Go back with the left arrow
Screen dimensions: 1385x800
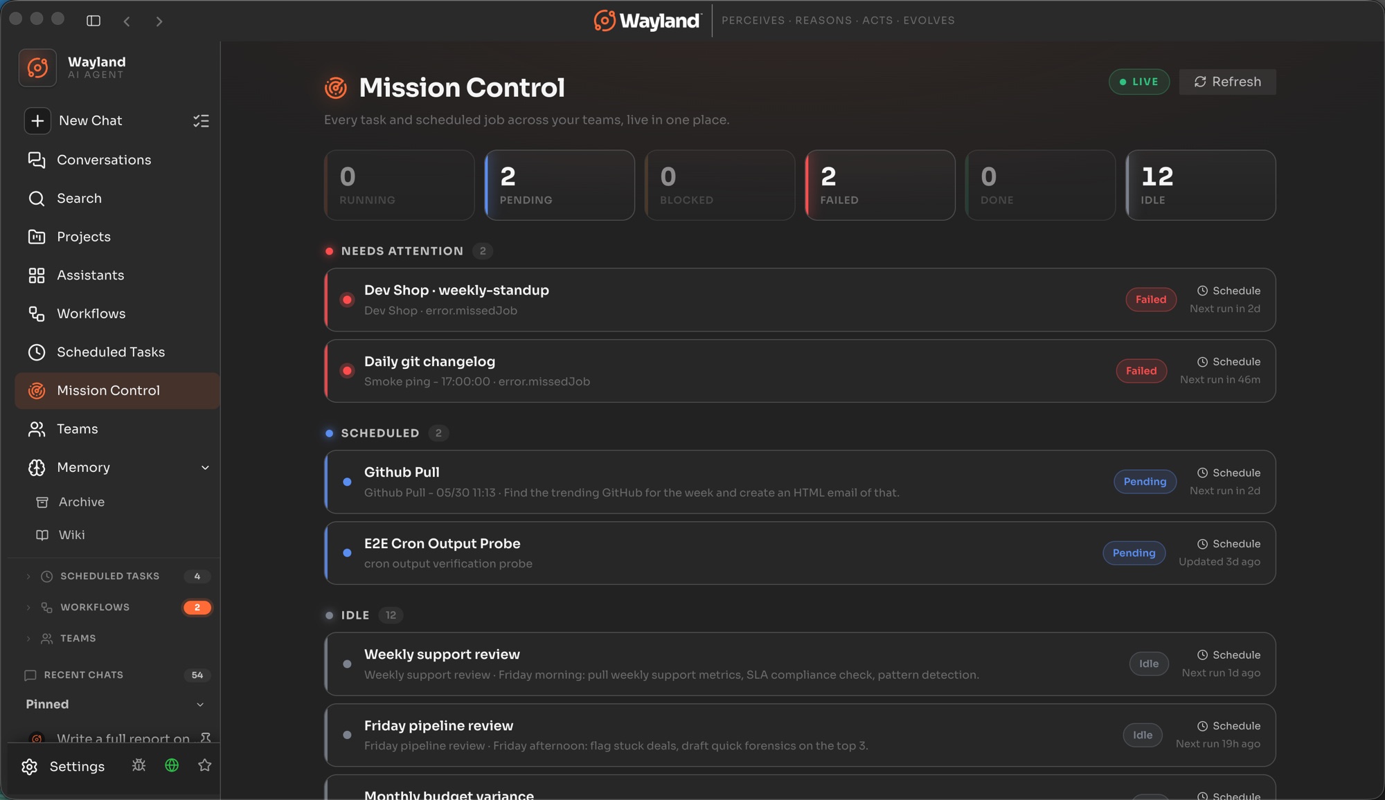coord(127,21)
